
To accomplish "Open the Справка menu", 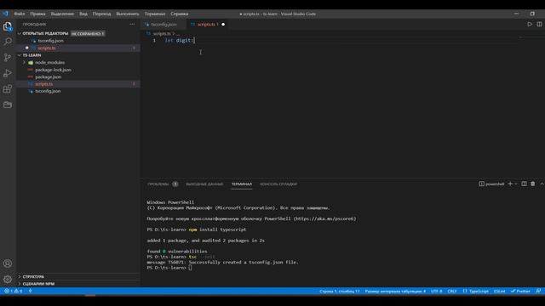I will (x=180, y=14).
